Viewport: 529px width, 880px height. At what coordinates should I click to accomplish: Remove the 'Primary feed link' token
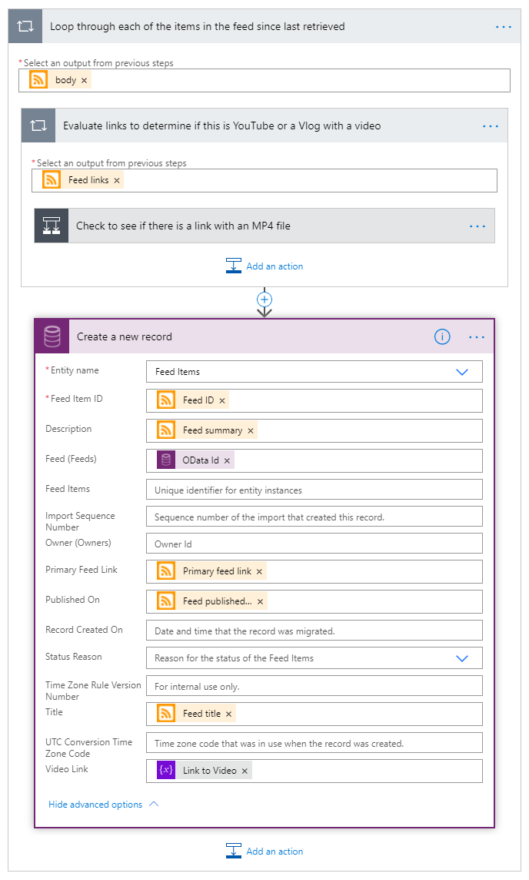click(259, 572)
